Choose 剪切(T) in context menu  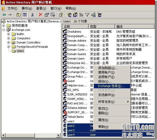pyautogui.click(x=112, y=108)
